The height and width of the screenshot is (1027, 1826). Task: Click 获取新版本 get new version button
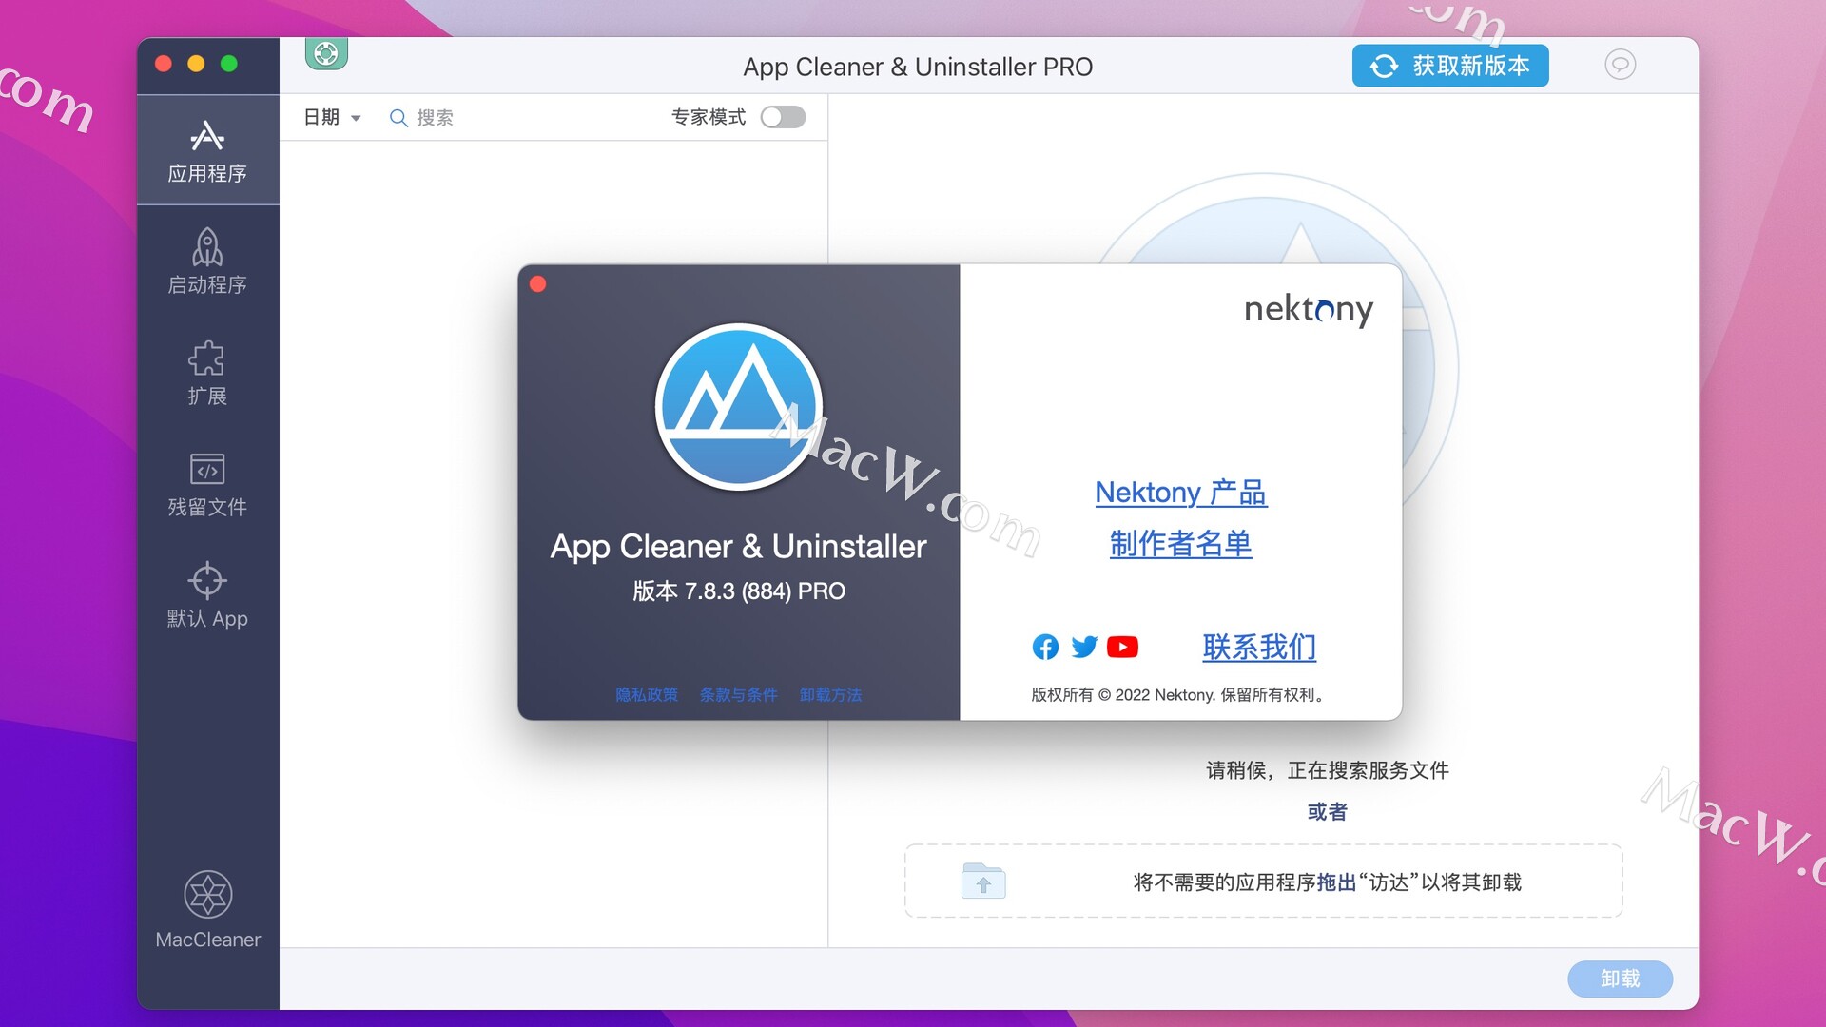click(x=1450, y=66)
